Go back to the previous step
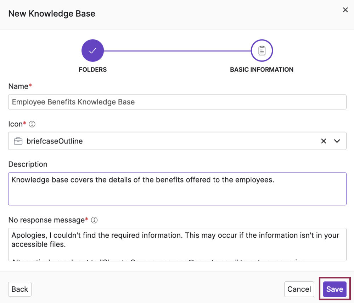 pyautogui.click(x=19, y=289)
